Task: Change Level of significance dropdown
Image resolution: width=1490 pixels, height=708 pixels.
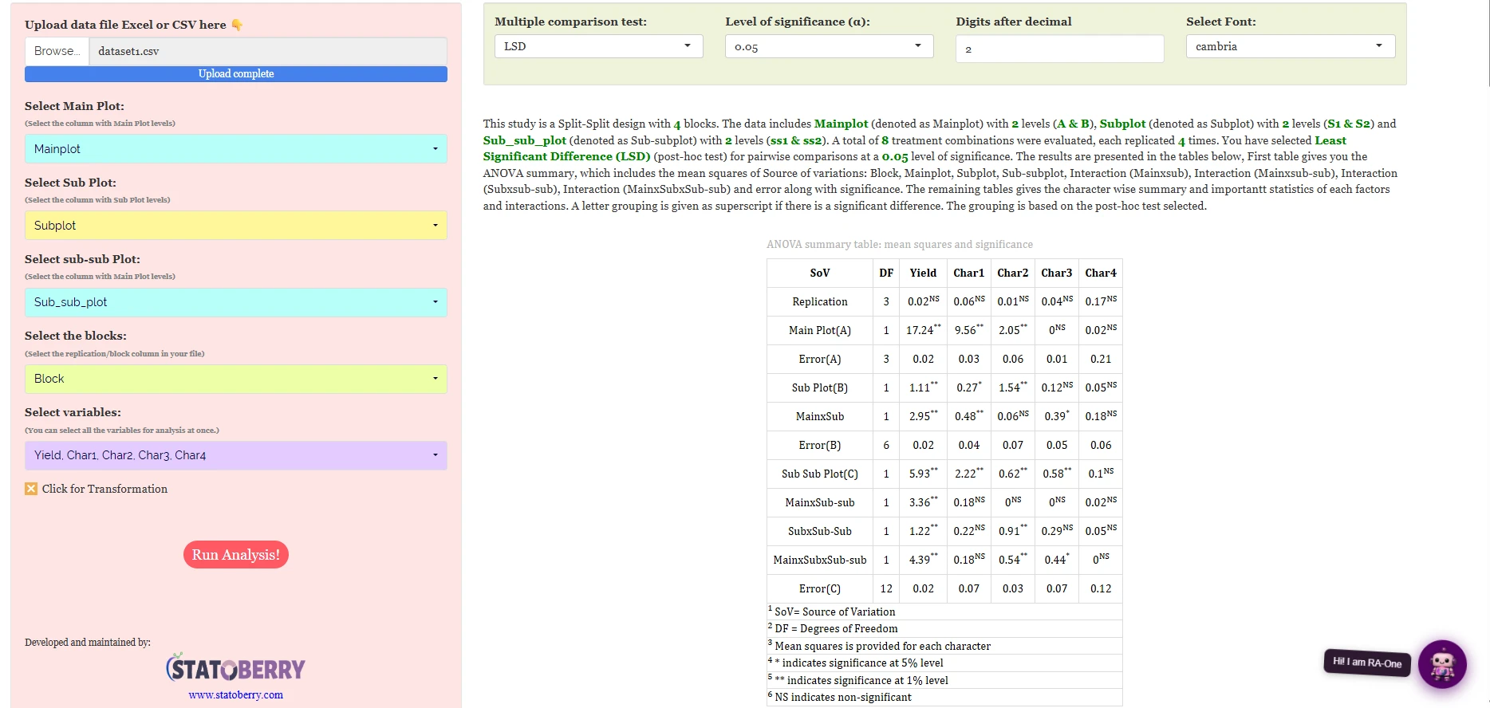Action: click(829, 46)
